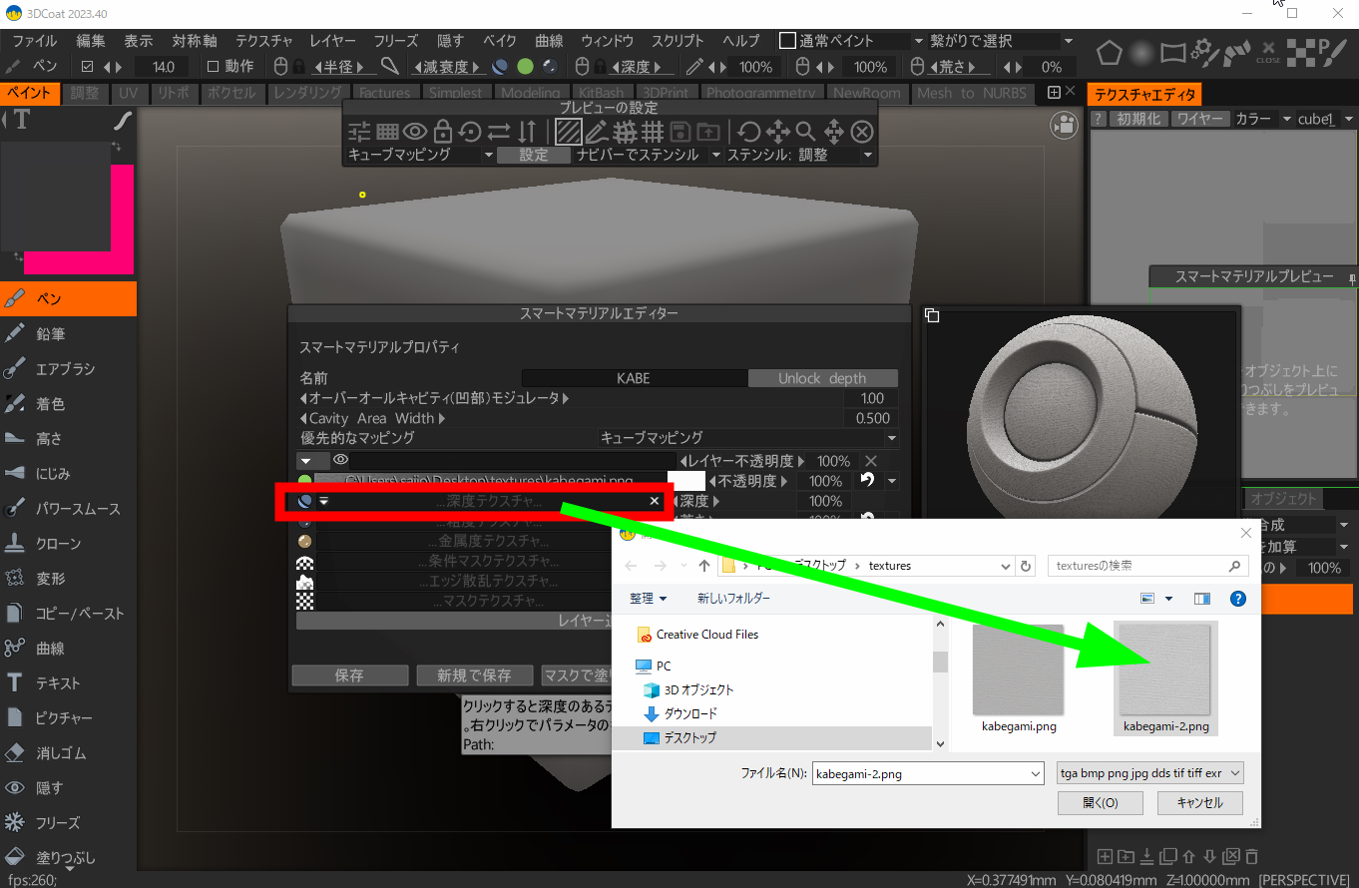Select the Fill tool

coord(65,857)
